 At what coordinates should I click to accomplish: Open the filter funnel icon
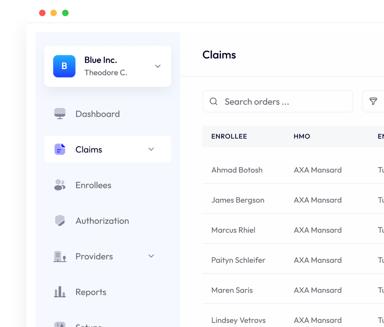(373, 101)
